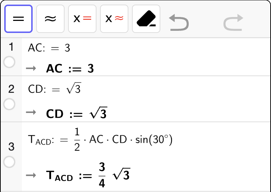Toggle visibility circle for row 1

[x=9, y=62]
